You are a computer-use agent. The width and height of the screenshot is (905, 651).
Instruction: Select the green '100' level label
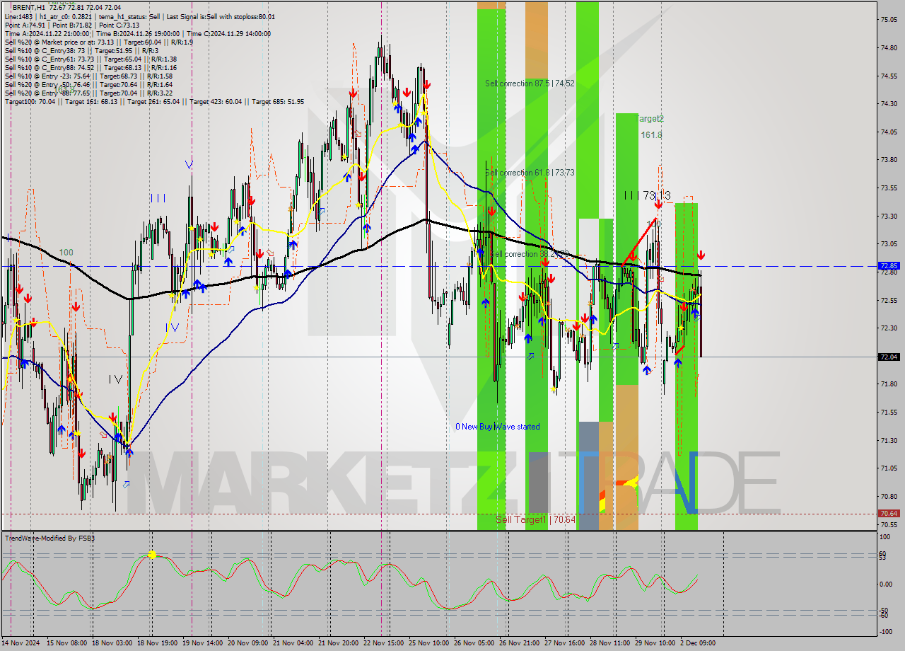pyautogui.click(x=66, y=253)
